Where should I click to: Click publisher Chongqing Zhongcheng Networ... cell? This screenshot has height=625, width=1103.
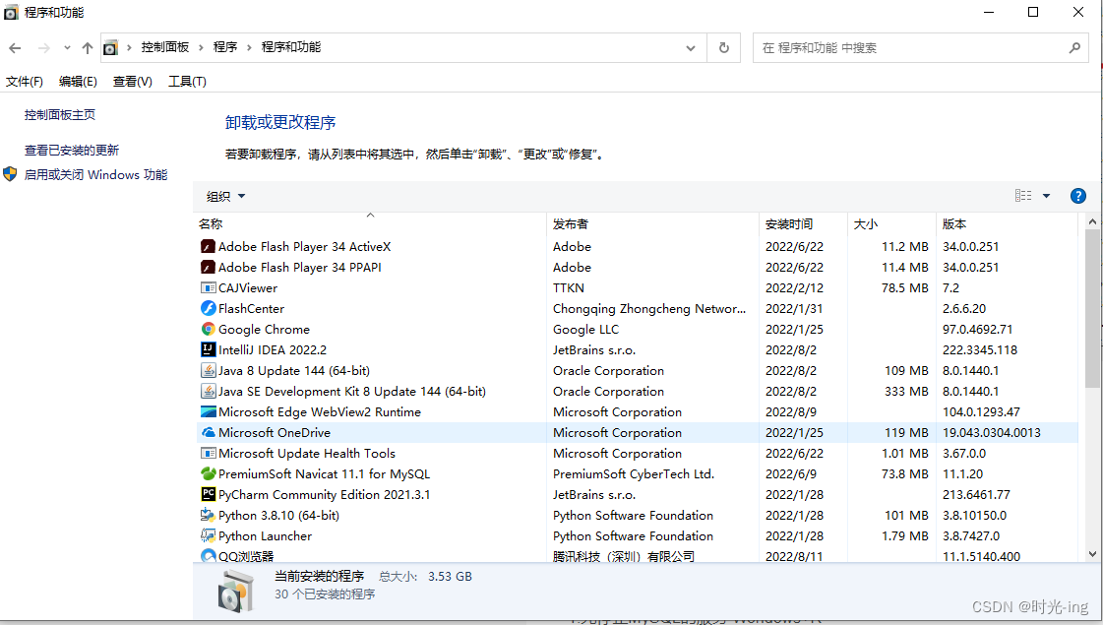[649, 308]
